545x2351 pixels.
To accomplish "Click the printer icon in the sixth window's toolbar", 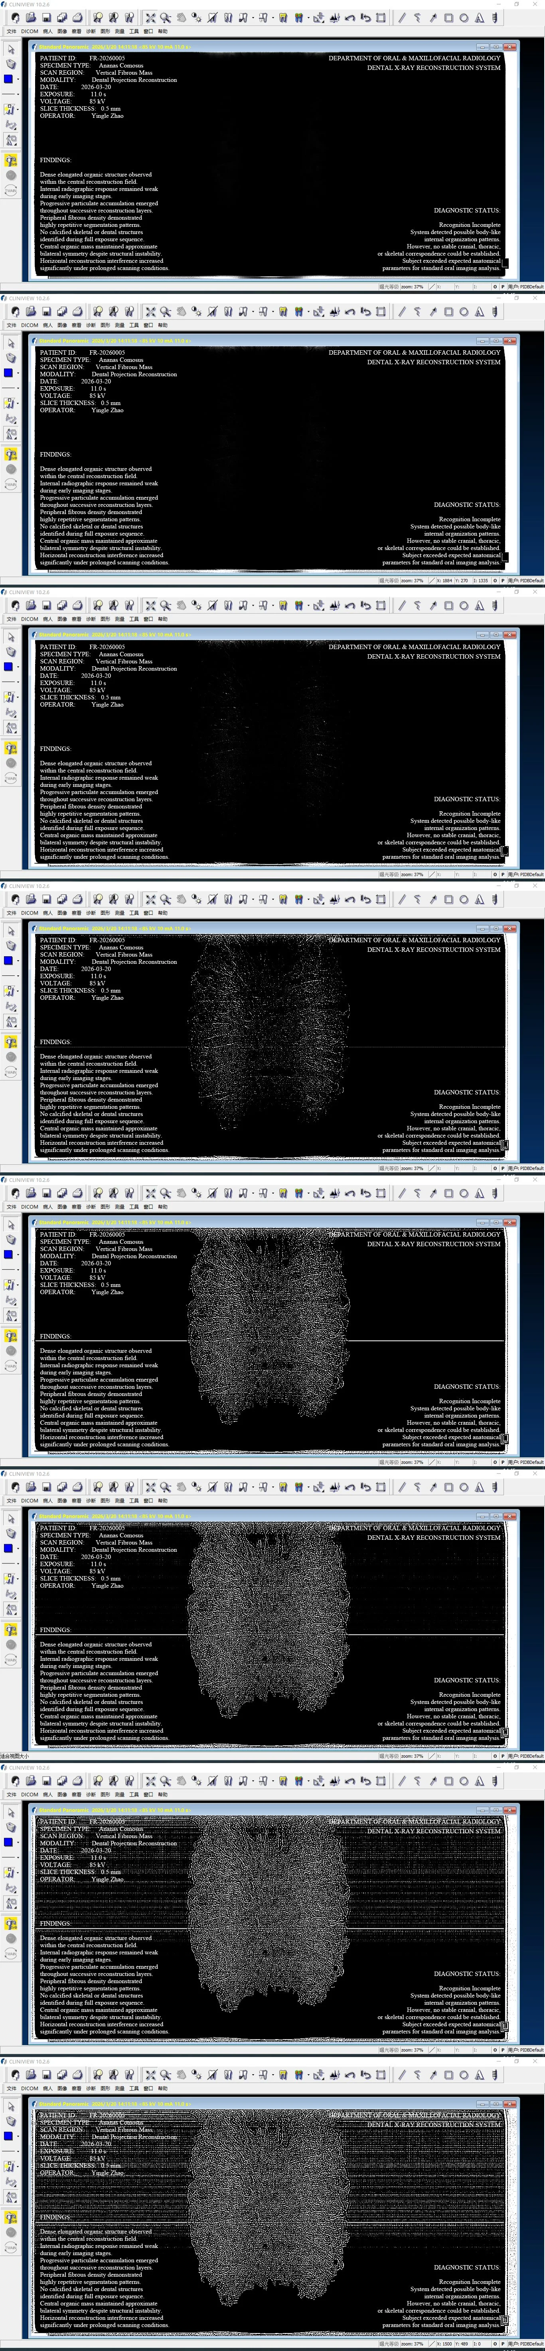I will point(77,1487).
